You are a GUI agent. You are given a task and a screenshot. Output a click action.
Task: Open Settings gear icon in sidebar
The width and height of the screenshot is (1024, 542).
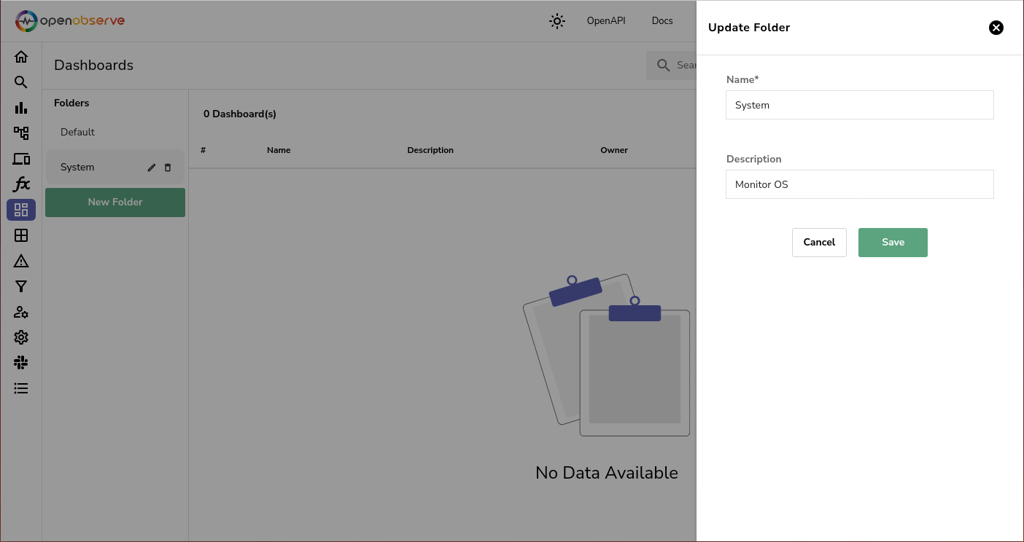pyautogui.click(x=21, y=337)
